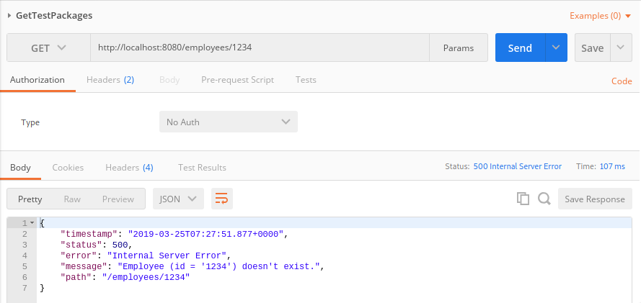The height and width of the screenshot is (303, 641).
Task: Switch to the request Headers (2) tab
Action: click(x=110, y=80)
